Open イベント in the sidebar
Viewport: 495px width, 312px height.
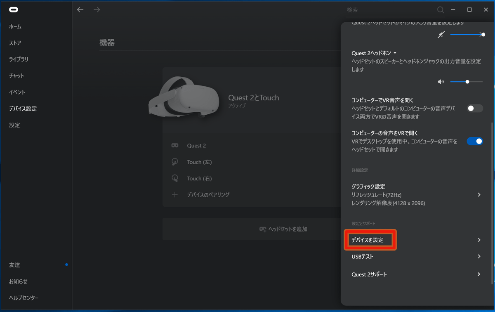click(17, 92)
